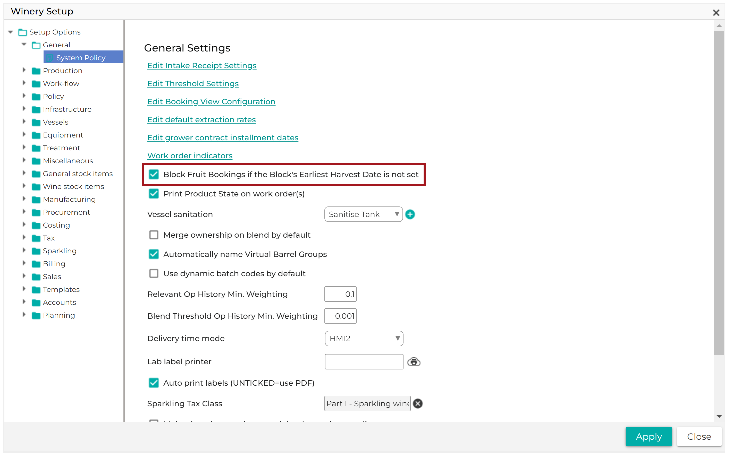This screenshot has width=731, height=458.
Task: Select General stock items in the tree
Action: point(78,174)
